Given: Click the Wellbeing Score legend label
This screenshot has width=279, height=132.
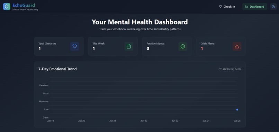Looking at the screenshot, I should [x=232, y=69].
